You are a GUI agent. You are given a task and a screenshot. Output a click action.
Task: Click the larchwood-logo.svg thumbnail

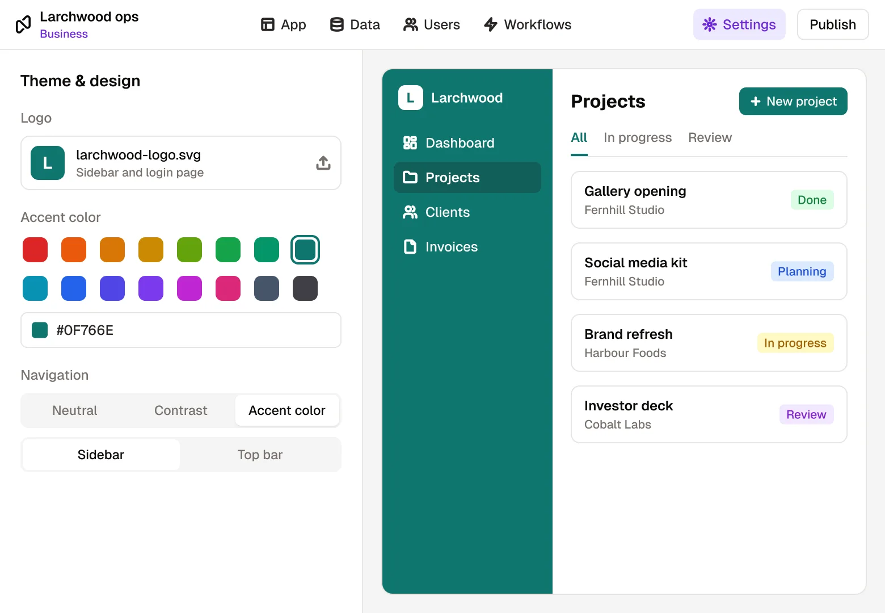click(x=48, y=163)
